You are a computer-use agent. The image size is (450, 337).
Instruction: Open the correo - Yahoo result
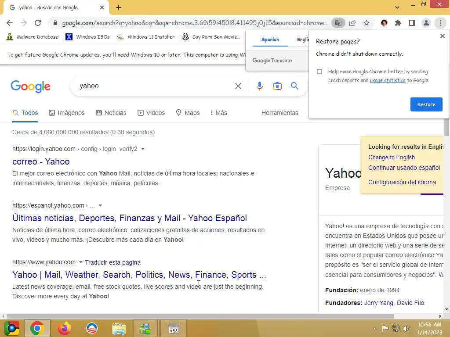(41, 161)
